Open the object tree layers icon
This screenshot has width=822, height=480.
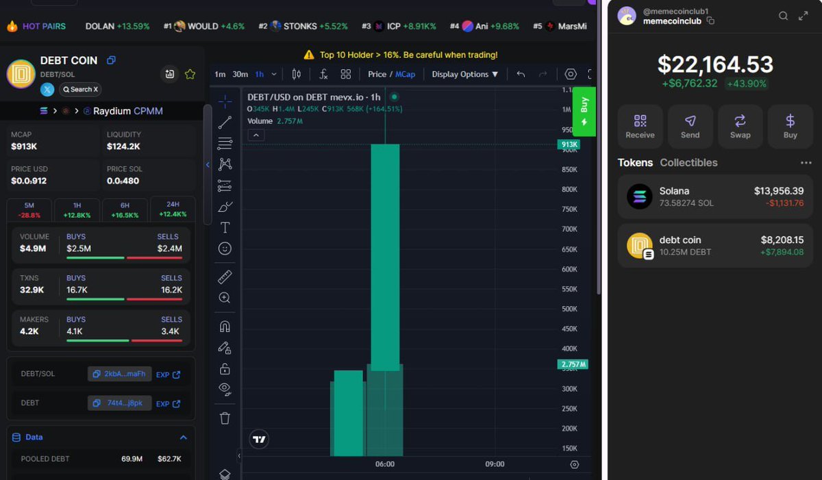click(225, 475)
